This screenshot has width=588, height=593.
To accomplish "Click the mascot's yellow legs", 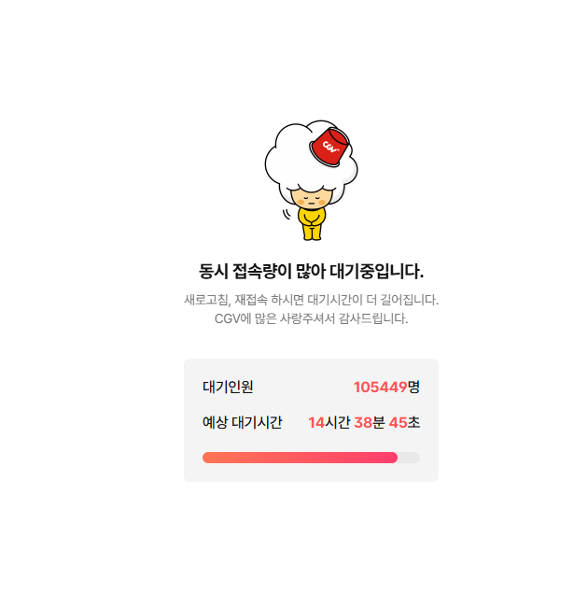I will [x=312, y=233].
